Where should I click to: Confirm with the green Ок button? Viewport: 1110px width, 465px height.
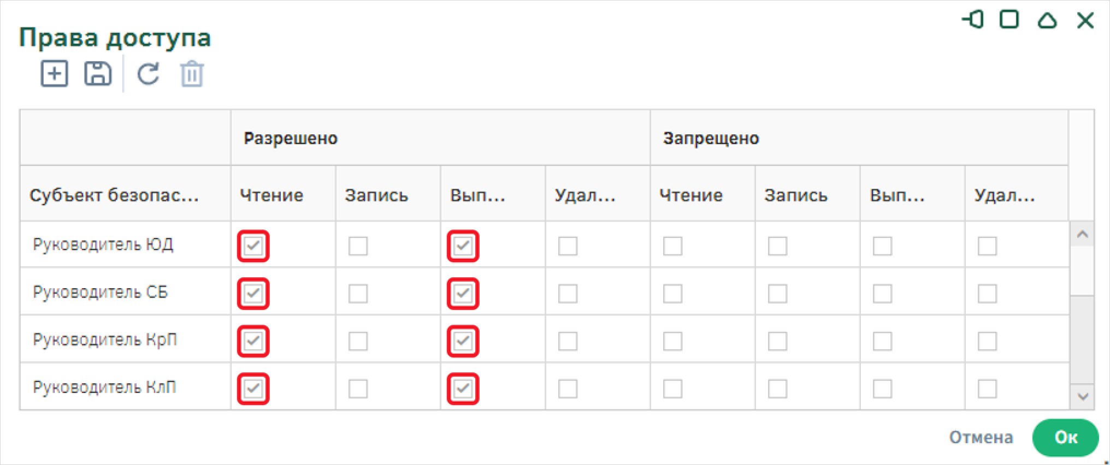point(1065,438)
